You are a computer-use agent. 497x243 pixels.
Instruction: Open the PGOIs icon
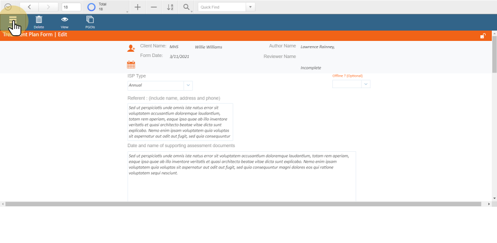pyautogui.click(x=90, y=21)
